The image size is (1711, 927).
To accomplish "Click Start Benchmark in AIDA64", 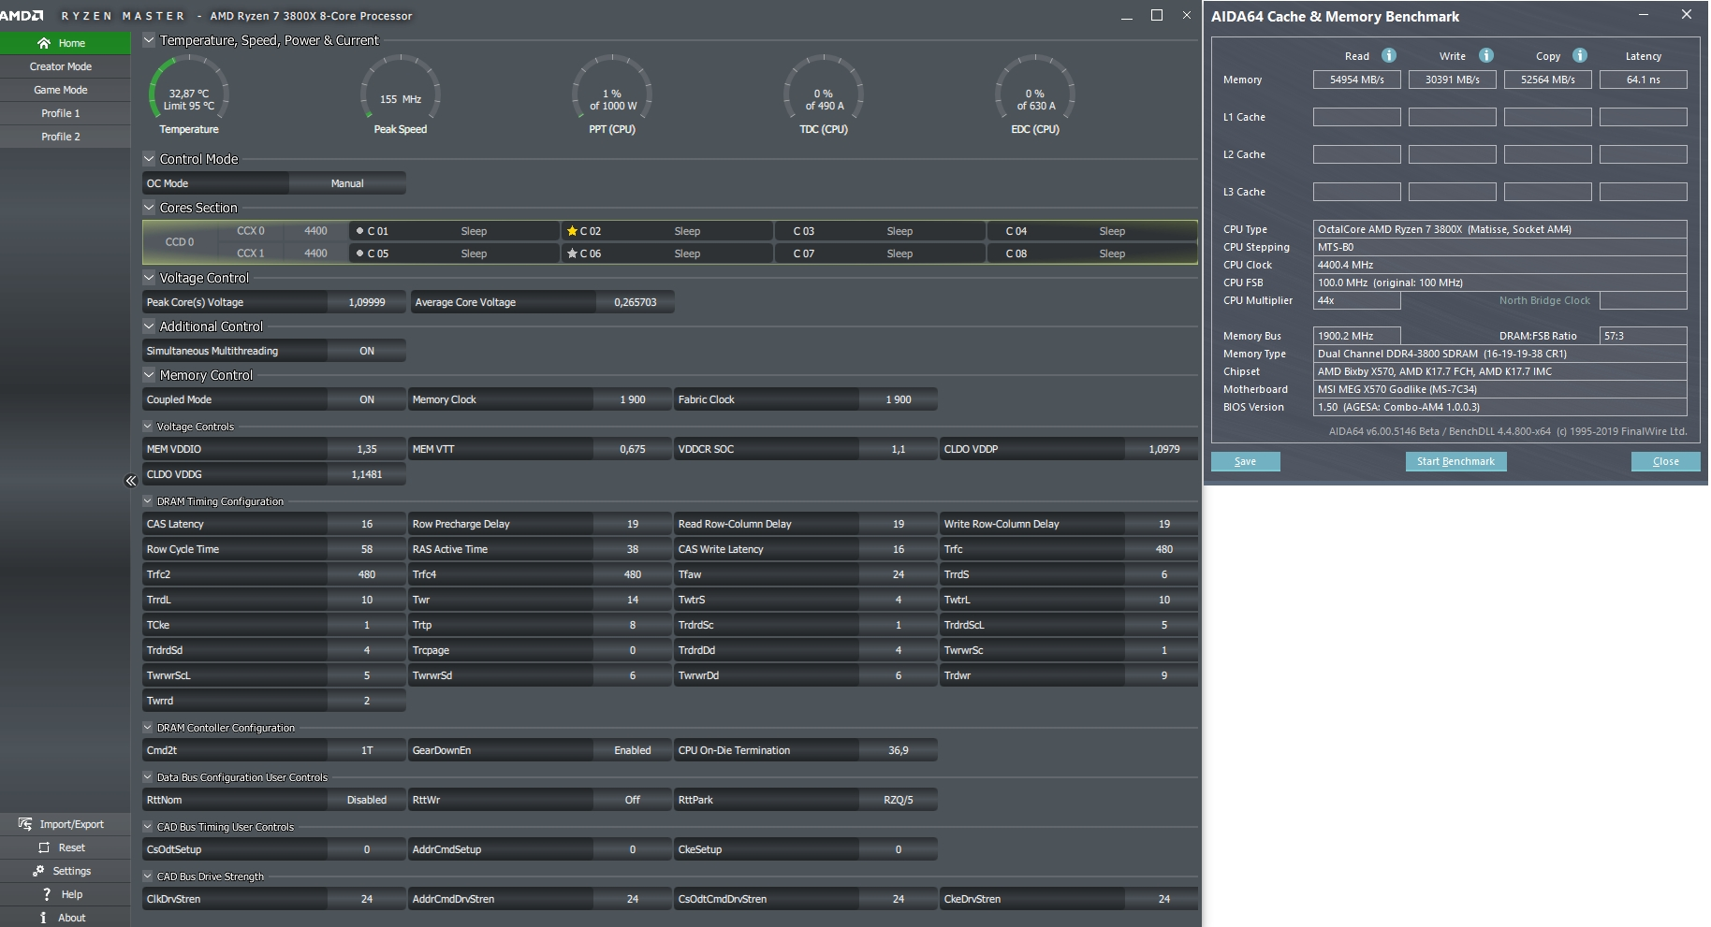I will click(x=1455, y=461).
